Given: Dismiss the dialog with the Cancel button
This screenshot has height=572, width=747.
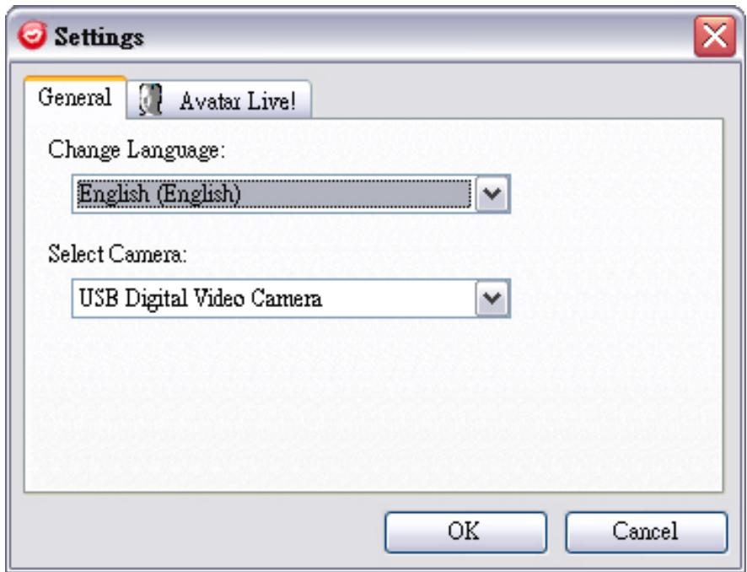Looking at the screenshot, I should click(647, 532).
